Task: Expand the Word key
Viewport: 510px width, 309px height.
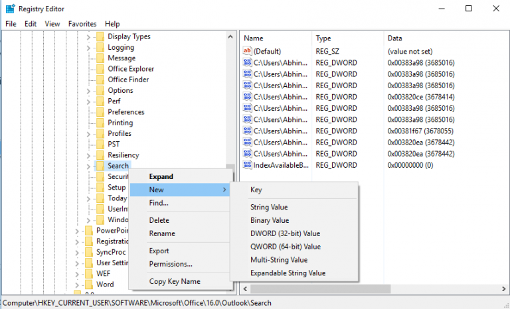Action: click(77, 285)
